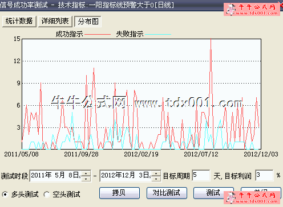Viewport: 283px width, 207px height.
Task: Click the red success legend line
Action: (x=98, y=35)
